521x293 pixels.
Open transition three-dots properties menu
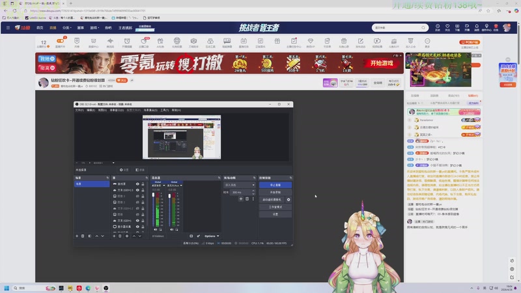click(253, 199)
